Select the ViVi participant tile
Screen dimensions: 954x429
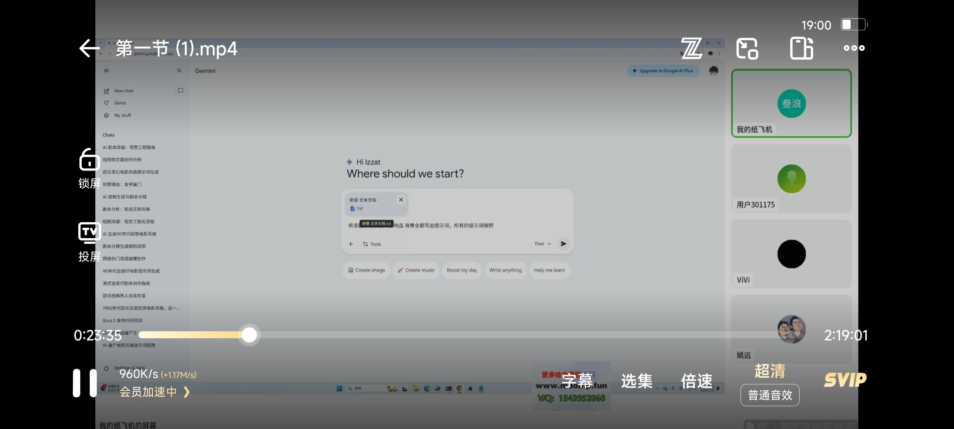click(x=791, y=254)
